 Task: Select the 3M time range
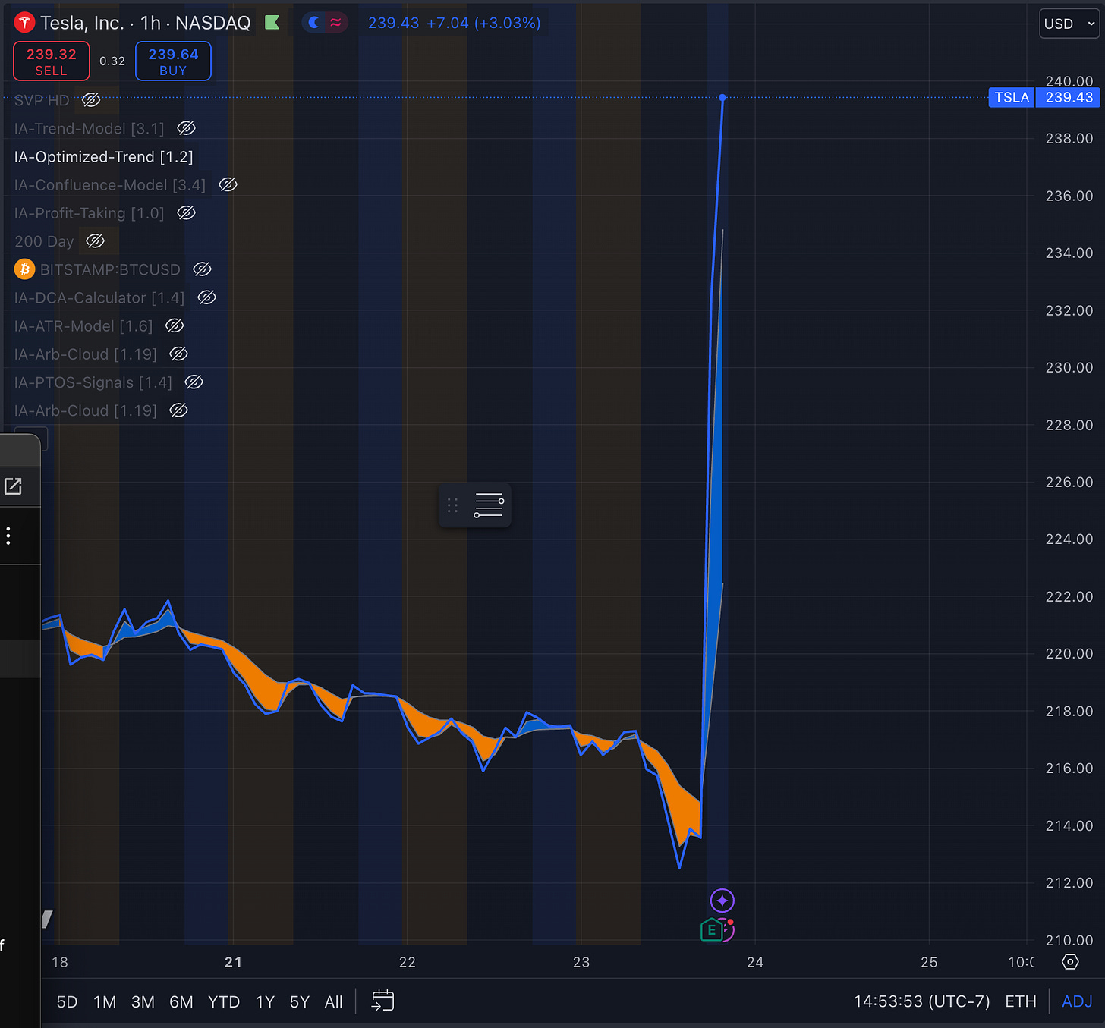click(143, 1001)
